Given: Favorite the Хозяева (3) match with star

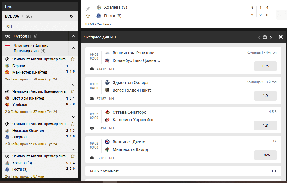Looking at the screenshot, I should [x=88, y=16].
